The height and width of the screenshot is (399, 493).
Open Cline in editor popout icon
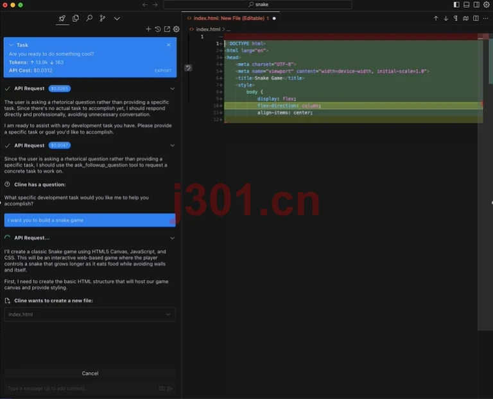[167, 29]
